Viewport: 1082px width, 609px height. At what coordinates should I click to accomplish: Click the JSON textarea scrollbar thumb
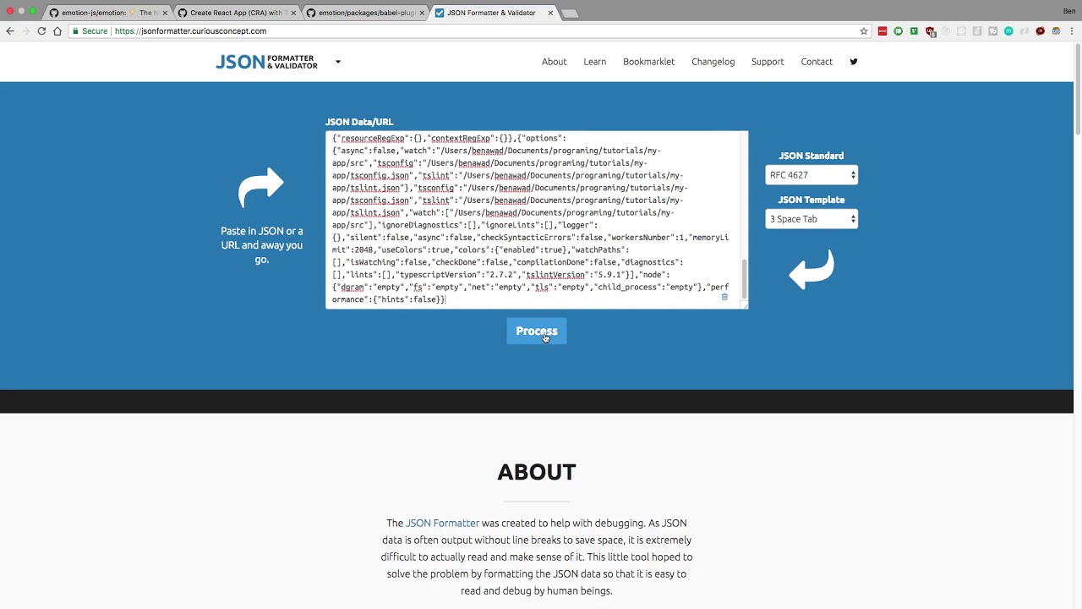(745, 279)
